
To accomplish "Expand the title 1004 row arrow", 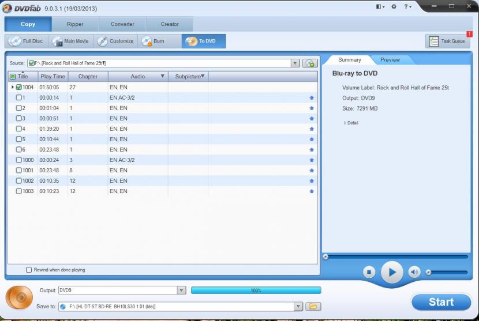I will pyautogui.click(x=13, y=87).
